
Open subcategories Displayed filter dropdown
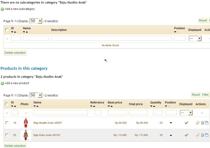(x=195, y=38)
